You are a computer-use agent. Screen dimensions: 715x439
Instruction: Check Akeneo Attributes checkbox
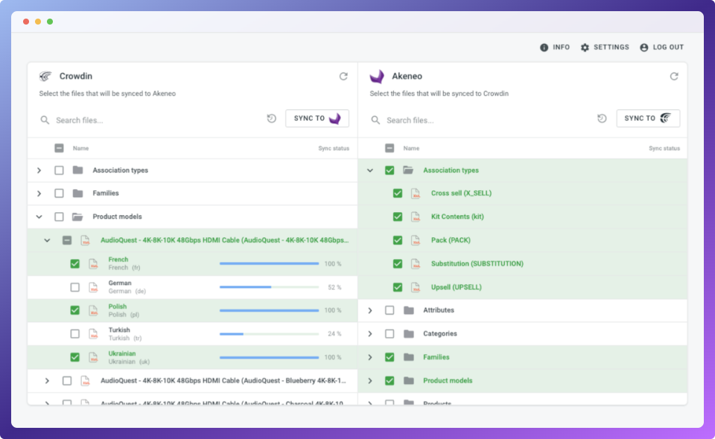coord(390,310)
